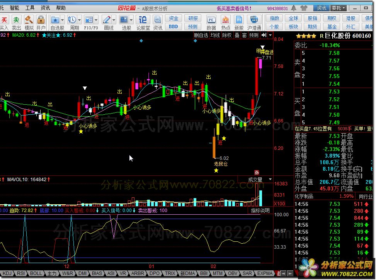The height and width of the screenshot is (280, 376).
Task: Expand the 周期 period dropdown arrow
Action: point(79,20)
